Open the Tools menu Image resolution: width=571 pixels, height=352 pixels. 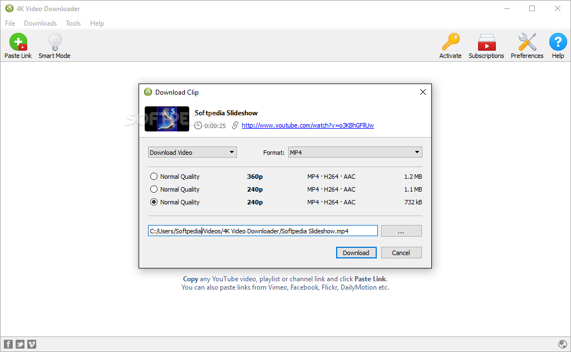[x=73, y=23]
